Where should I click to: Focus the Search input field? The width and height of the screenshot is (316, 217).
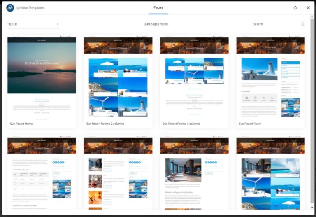click(276, 24)
